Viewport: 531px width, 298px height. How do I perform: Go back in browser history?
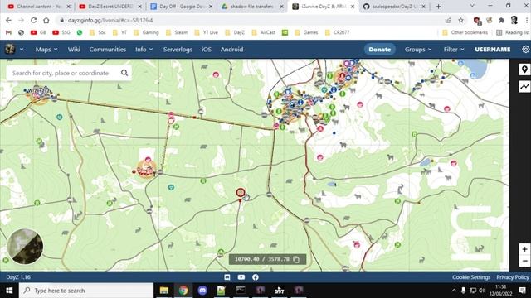(x=8, y=20)
